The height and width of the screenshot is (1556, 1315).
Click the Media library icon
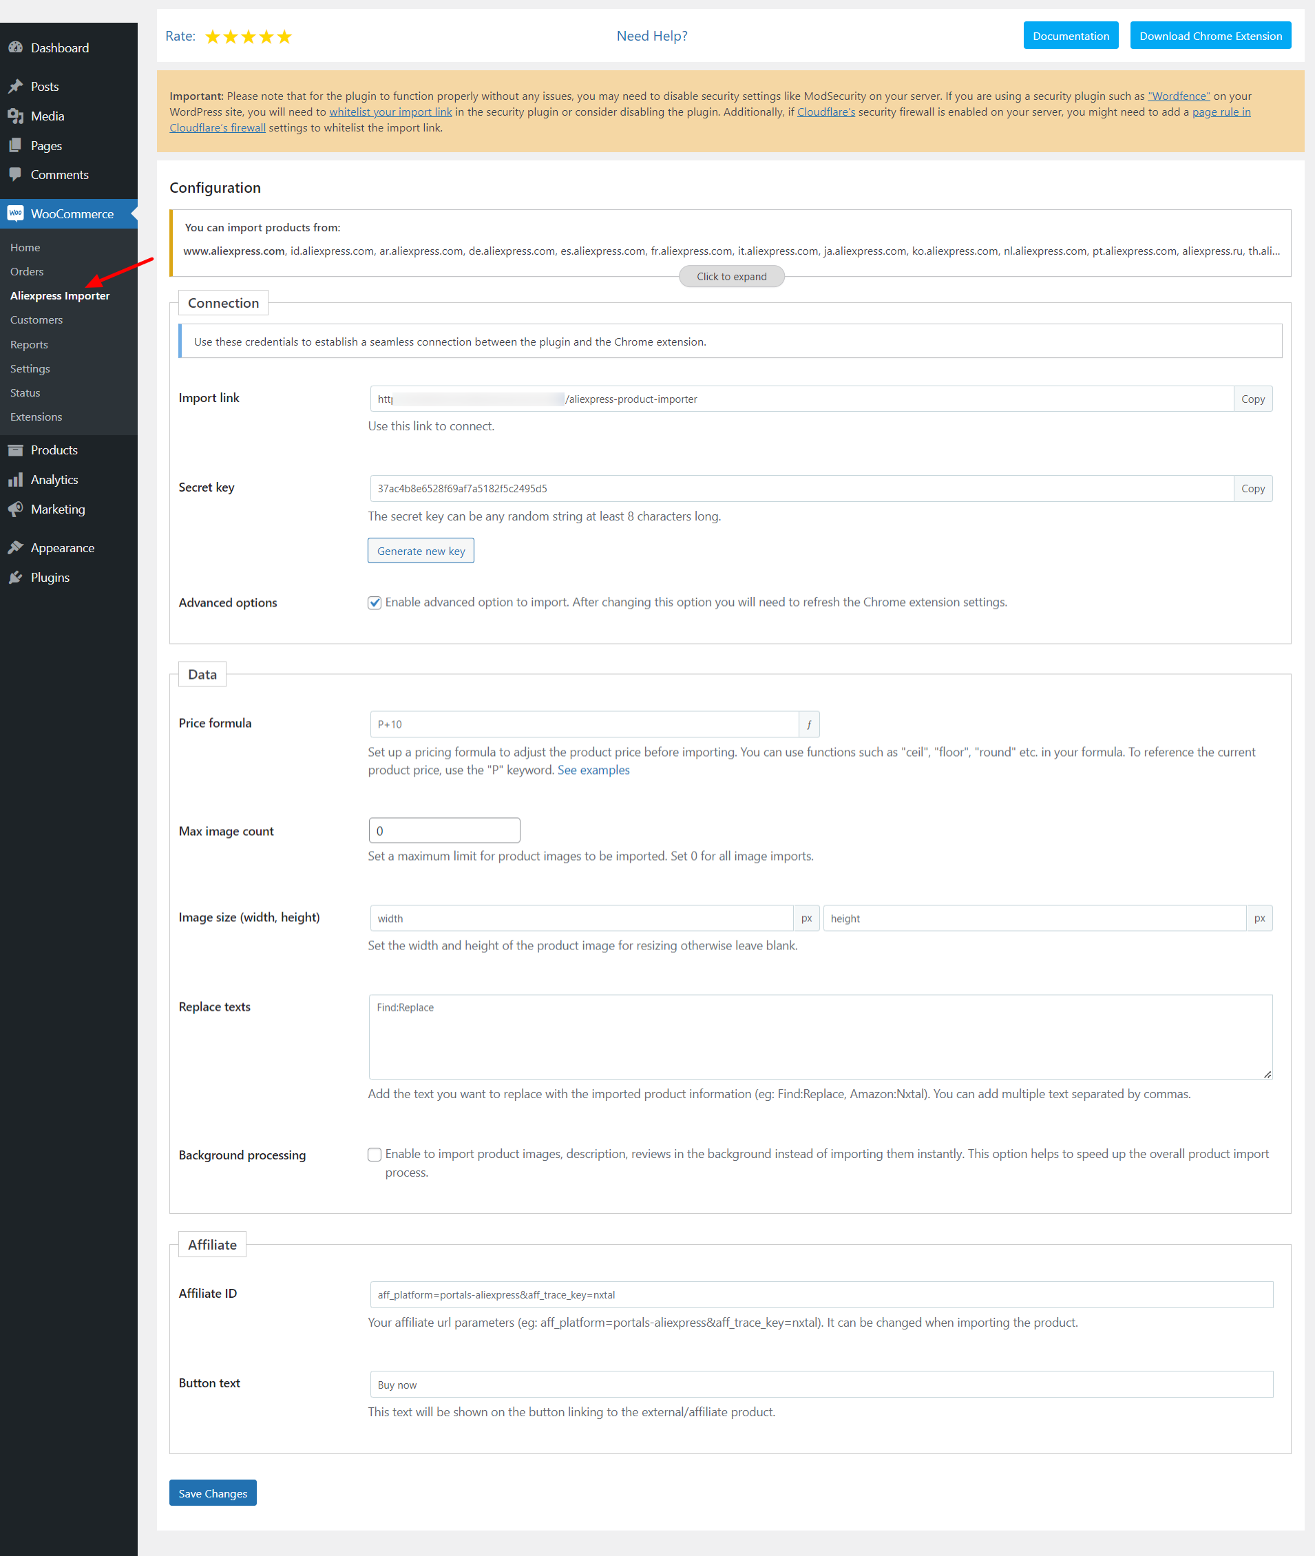pyautogui.click(x=16, y=116)
